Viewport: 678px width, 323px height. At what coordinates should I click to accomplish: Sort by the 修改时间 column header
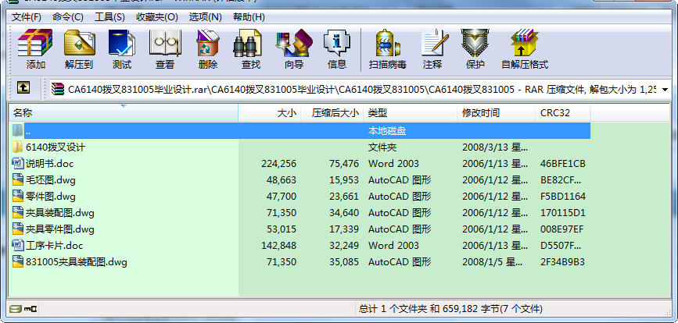tap(496, 113)
